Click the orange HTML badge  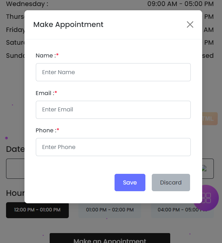pyautogui.click(x=210, y=118)
